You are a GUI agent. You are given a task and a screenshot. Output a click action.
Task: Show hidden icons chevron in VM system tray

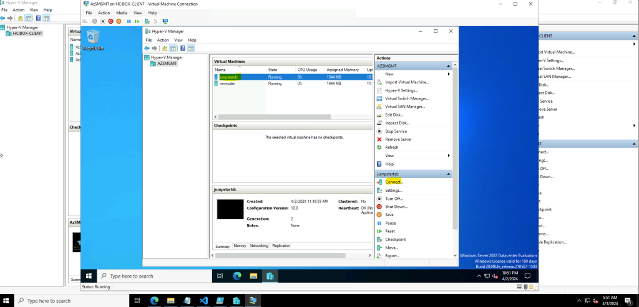479,276
